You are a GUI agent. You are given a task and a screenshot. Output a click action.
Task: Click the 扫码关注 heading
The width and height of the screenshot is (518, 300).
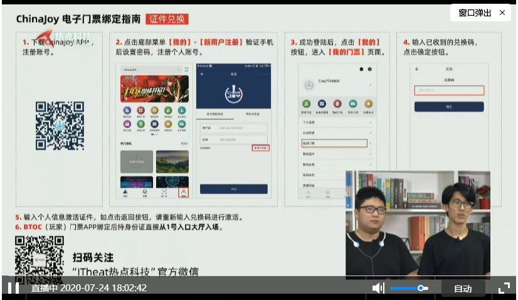[93, 257]
